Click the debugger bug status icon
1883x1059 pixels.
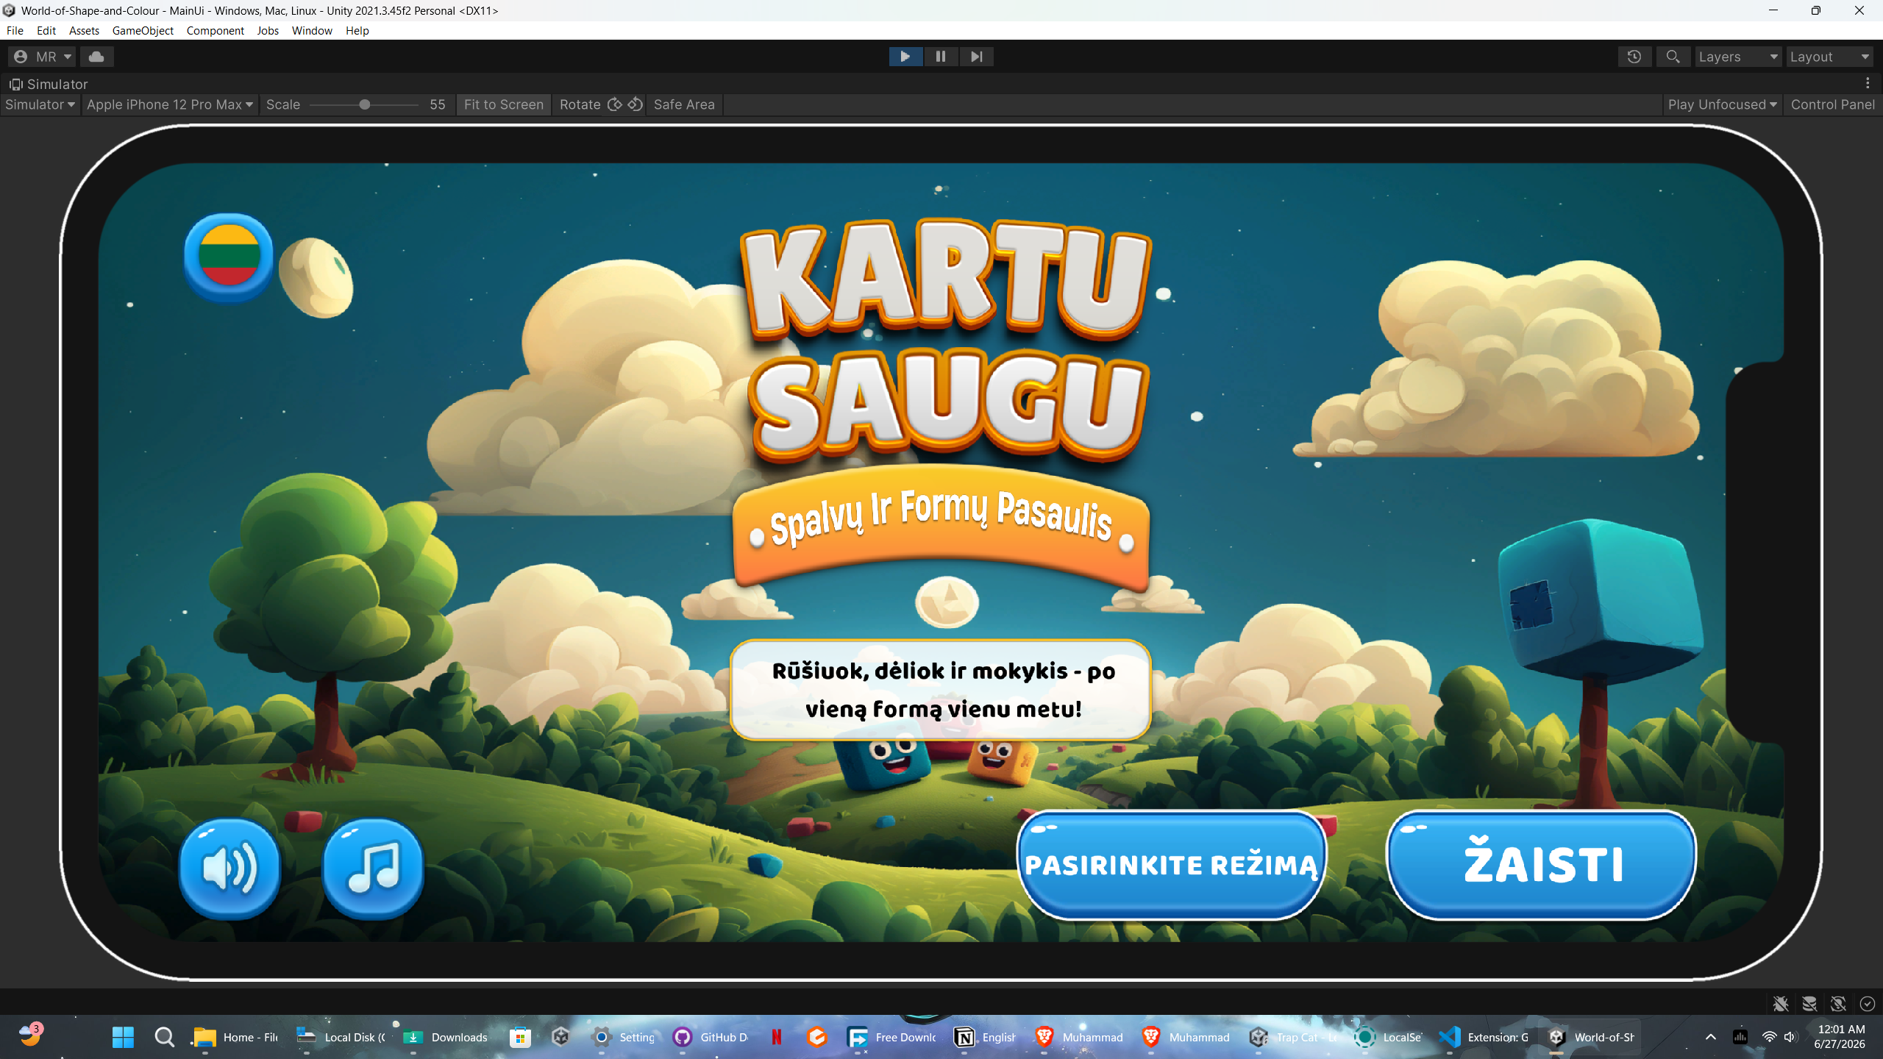coord(1781,1004)
